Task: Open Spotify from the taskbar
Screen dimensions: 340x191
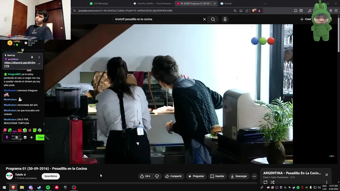Action: [48, 188]
